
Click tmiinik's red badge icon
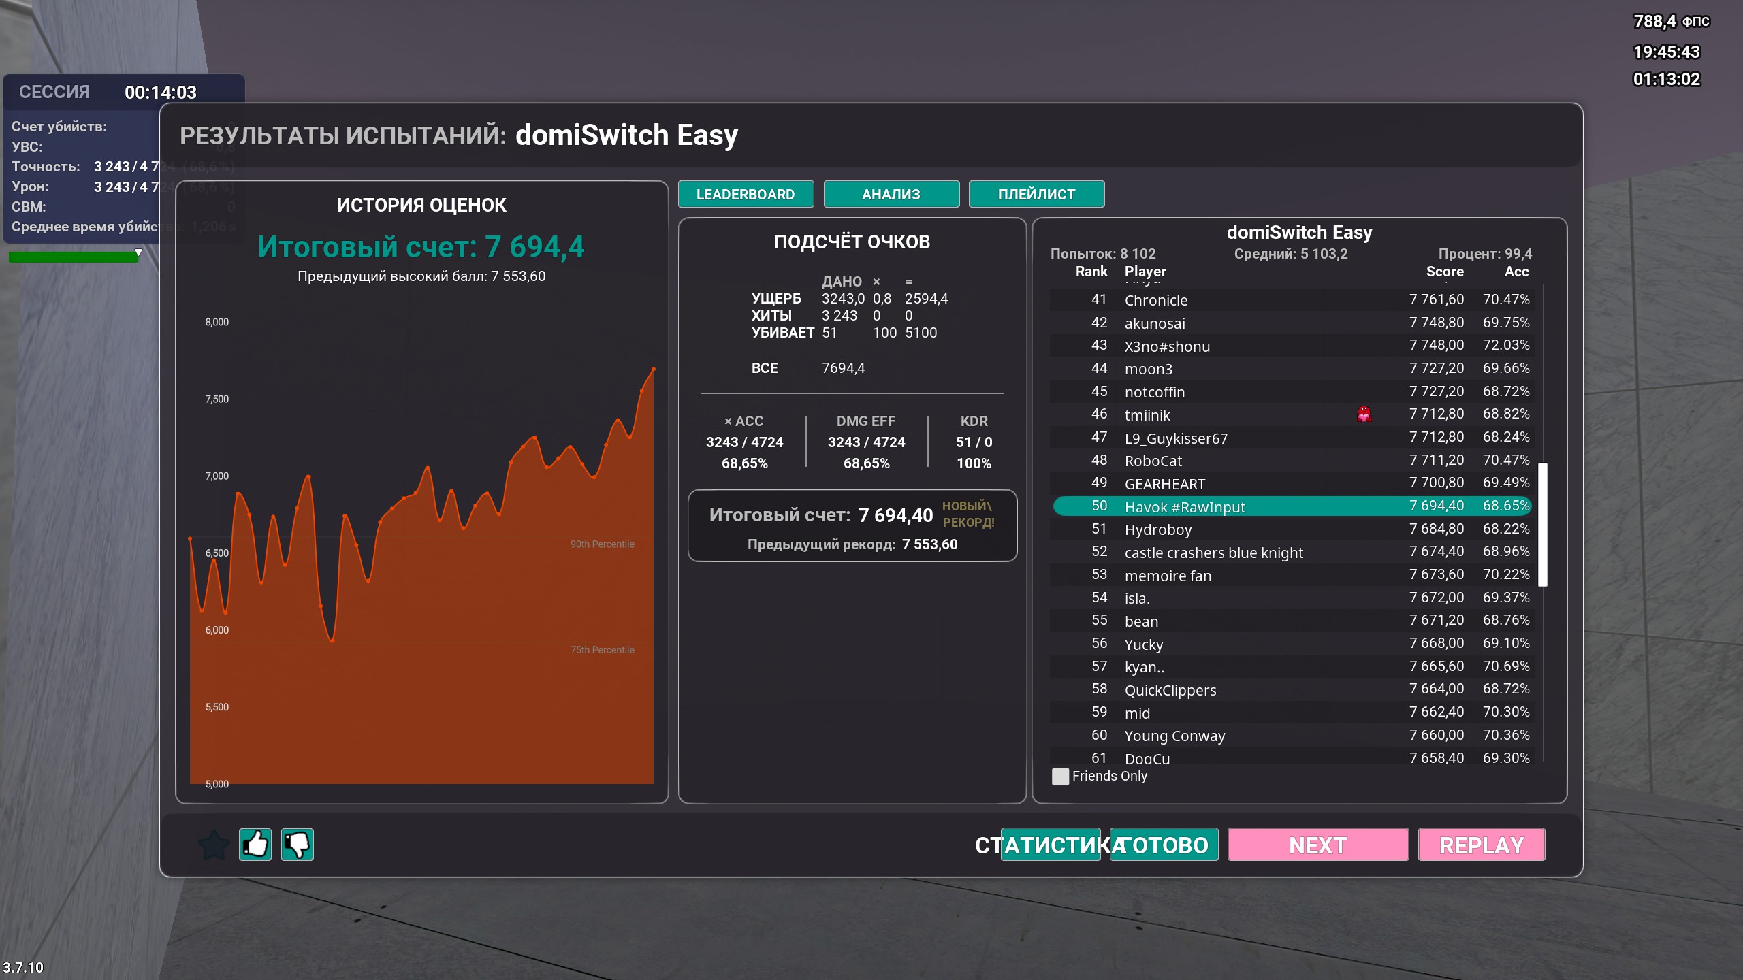[x=1364, y=414]
